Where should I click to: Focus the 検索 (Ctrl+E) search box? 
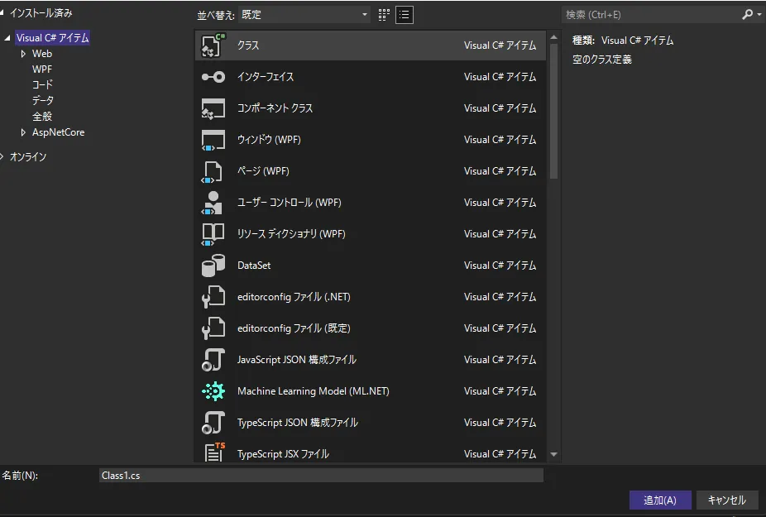tap(652, 15)
